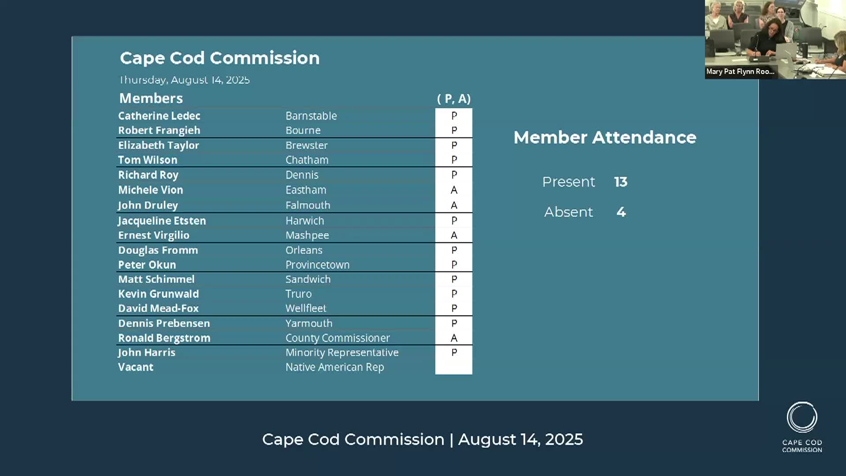Click the Present 13 count

tap(620, 182)
